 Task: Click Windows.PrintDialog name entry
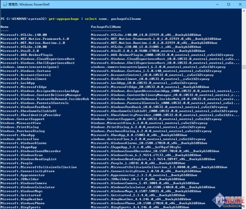pos(19,127)
